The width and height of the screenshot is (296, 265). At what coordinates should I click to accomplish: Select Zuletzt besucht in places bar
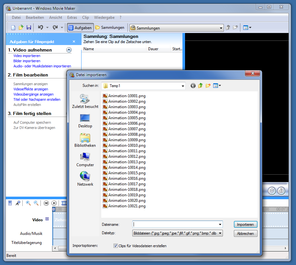85,101
